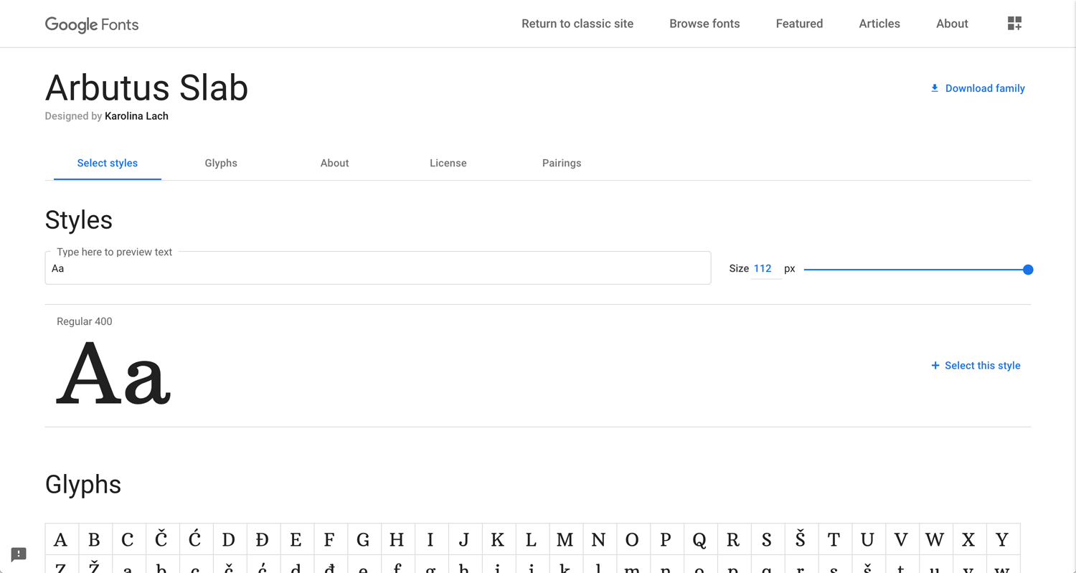Click the Styles section heading
Screen dimensions: 1076x573
[79, 220]
